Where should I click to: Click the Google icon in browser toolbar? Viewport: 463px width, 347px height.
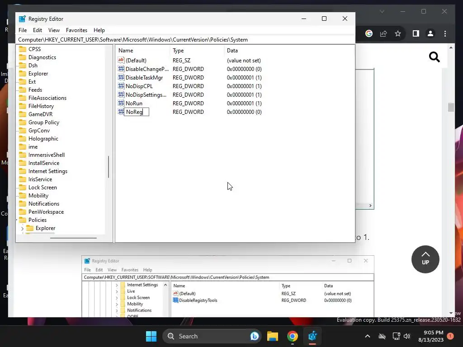point(369,33)
